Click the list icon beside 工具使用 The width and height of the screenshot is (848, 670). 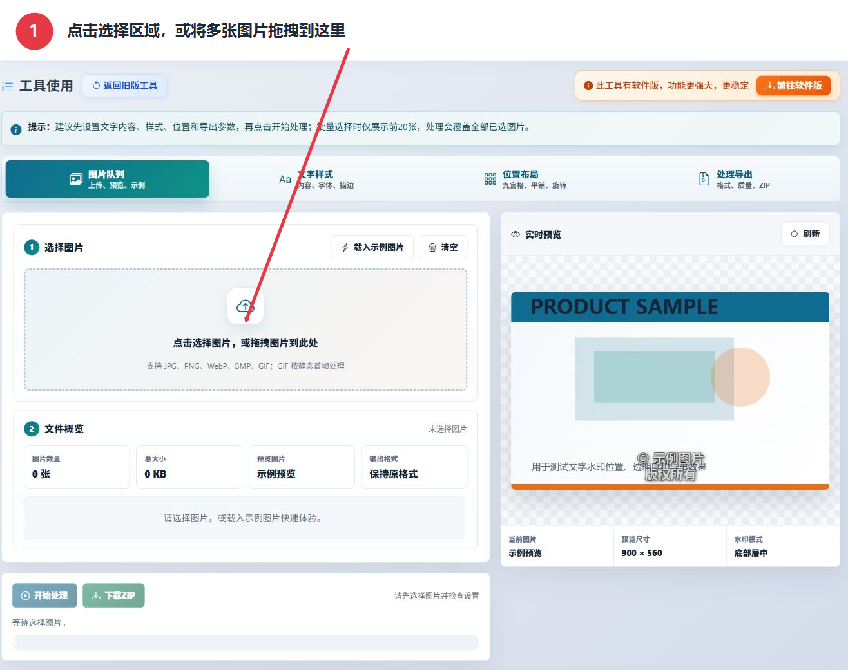(8, 86)
